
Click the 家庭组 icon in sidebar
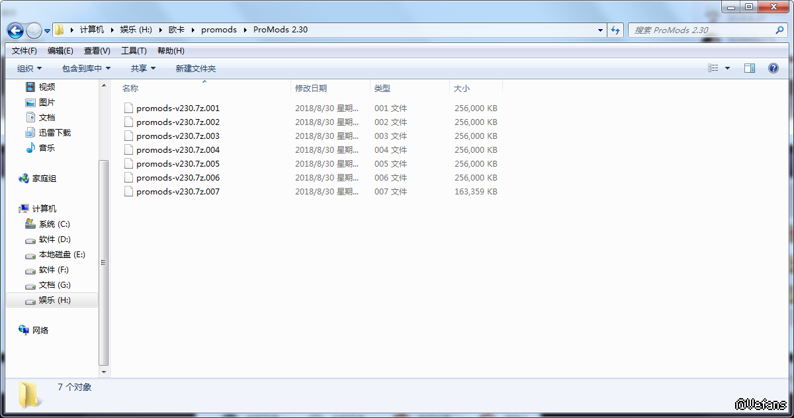pos(24,179)
